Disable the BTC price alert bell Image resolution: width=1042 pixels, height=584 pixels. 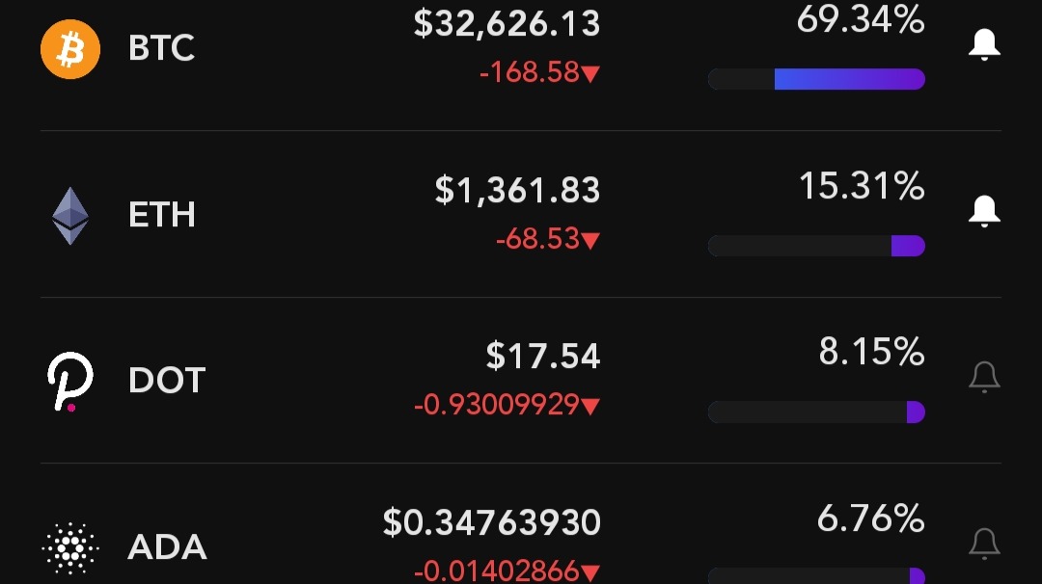[984, 44]
